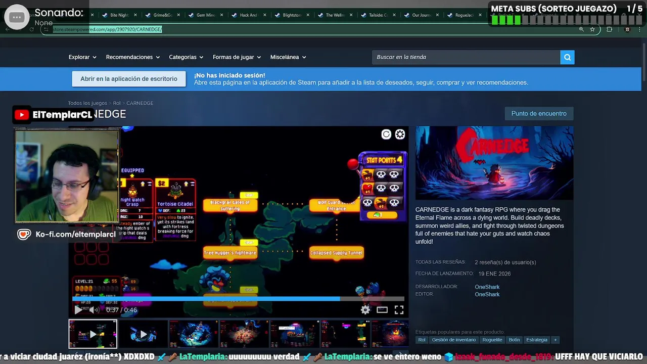The height and width of the screenshot is (364, 647).
Task: Close the Gem Mine tab
Action: click(x=221, y=15)
